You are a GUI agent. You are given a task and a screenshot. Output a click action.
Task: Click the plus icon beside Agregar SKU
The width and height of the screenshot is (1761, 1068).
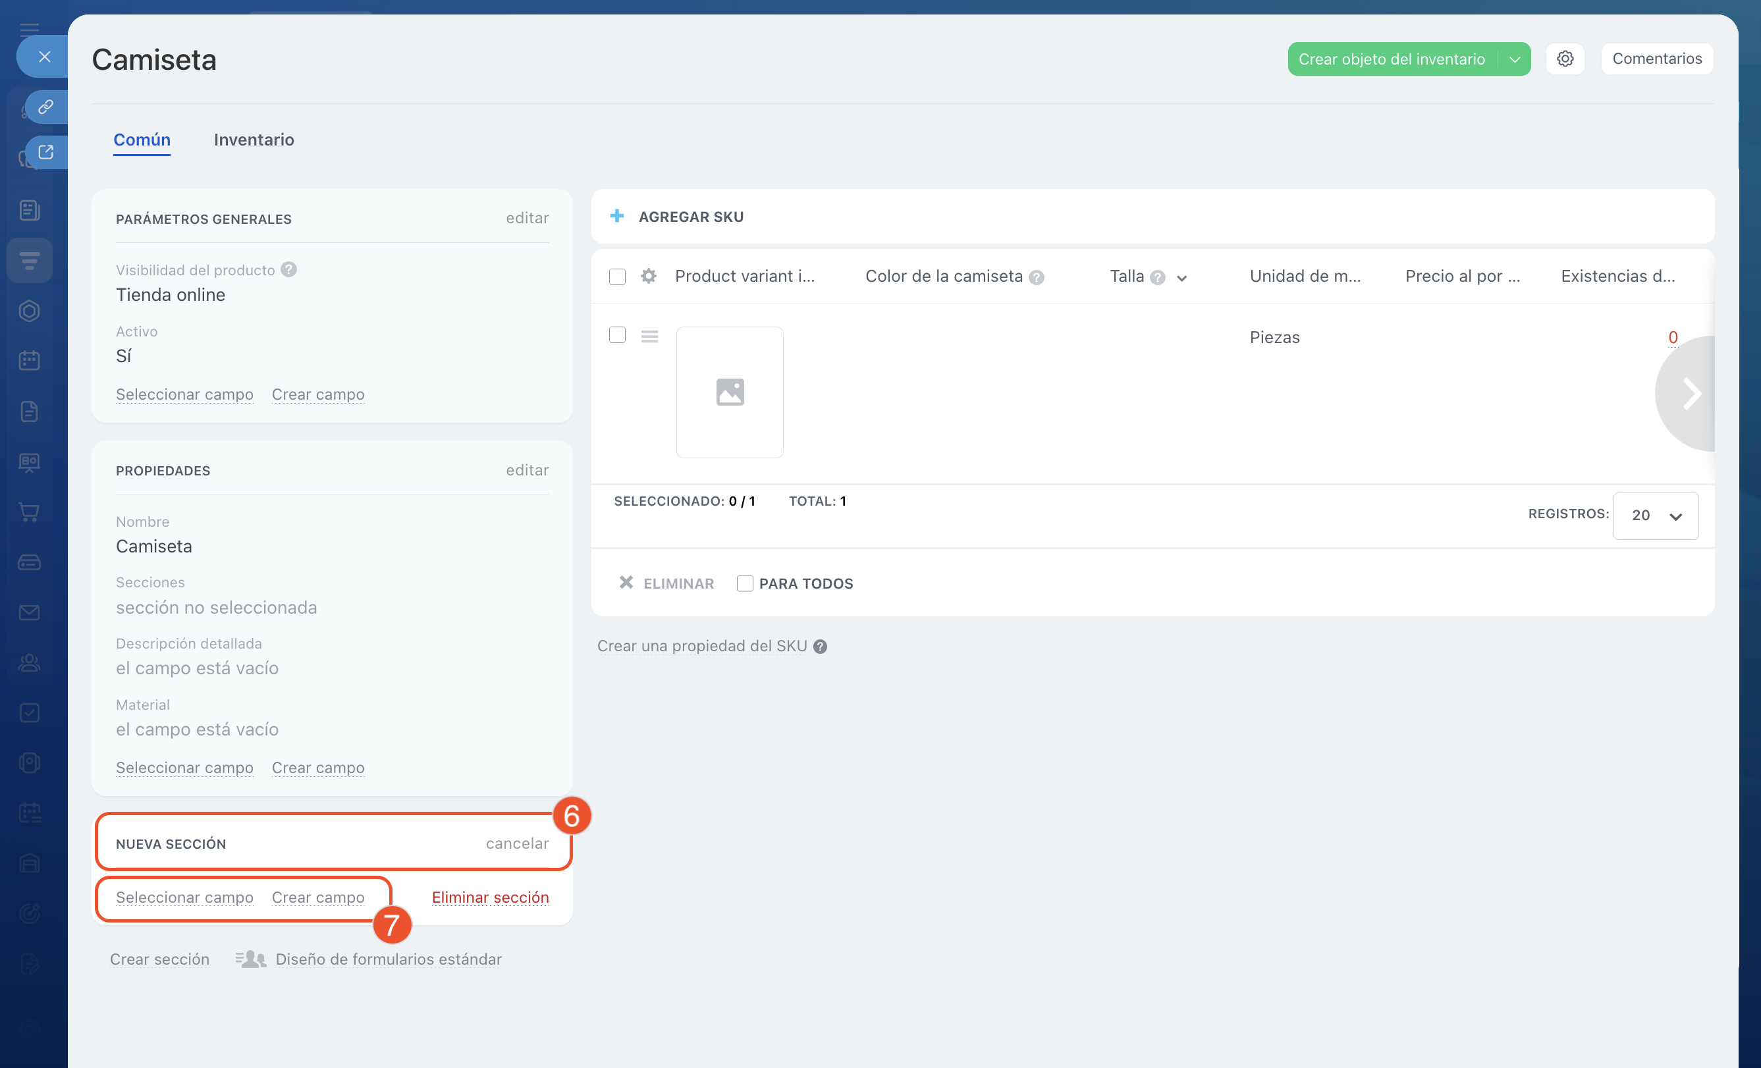(x=617, y=217)
